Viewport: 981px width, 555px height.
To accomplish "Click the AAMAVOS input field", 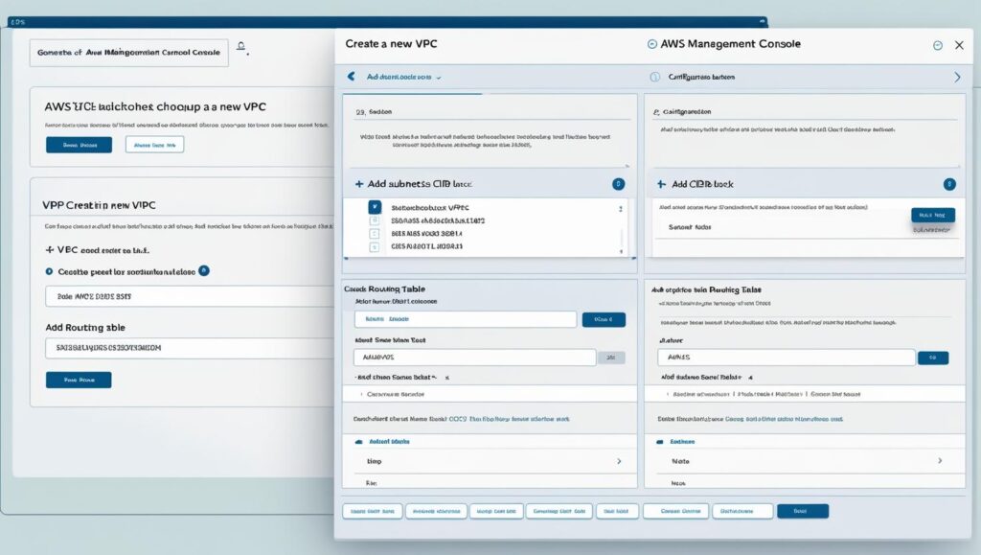I will 475,358.
